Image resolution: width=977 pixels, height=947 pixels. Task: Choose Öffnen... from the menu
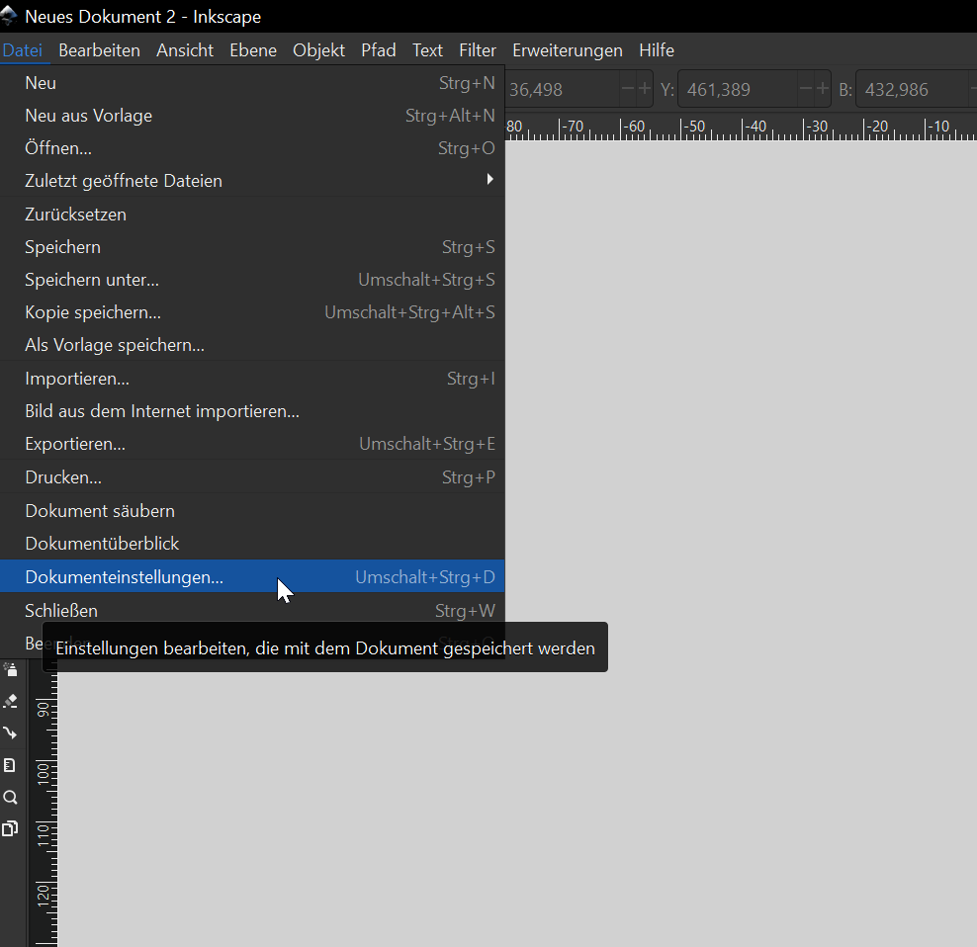click(x=252, y=147)
